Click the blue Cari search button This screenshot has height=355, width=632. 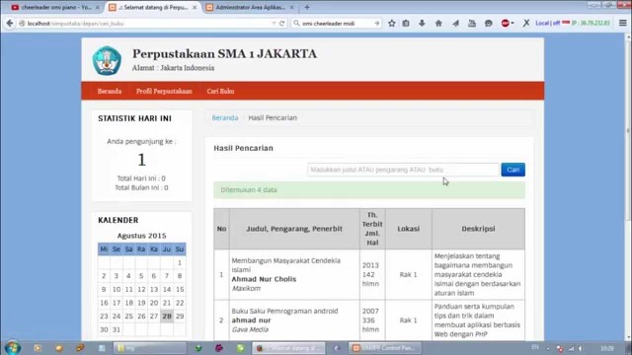point(513,170)
